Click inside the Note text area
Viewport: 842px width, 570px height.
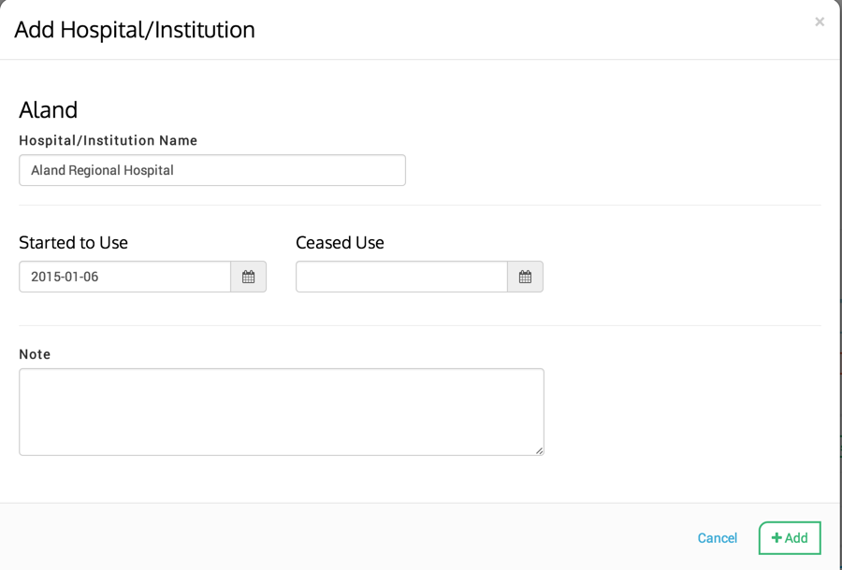click(x=281, y=411)
